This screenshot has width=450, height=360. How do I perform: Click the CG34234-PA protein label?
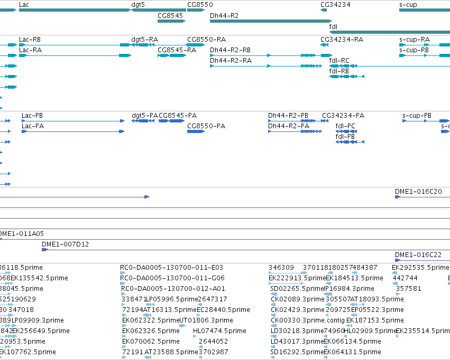coord(343,116)
